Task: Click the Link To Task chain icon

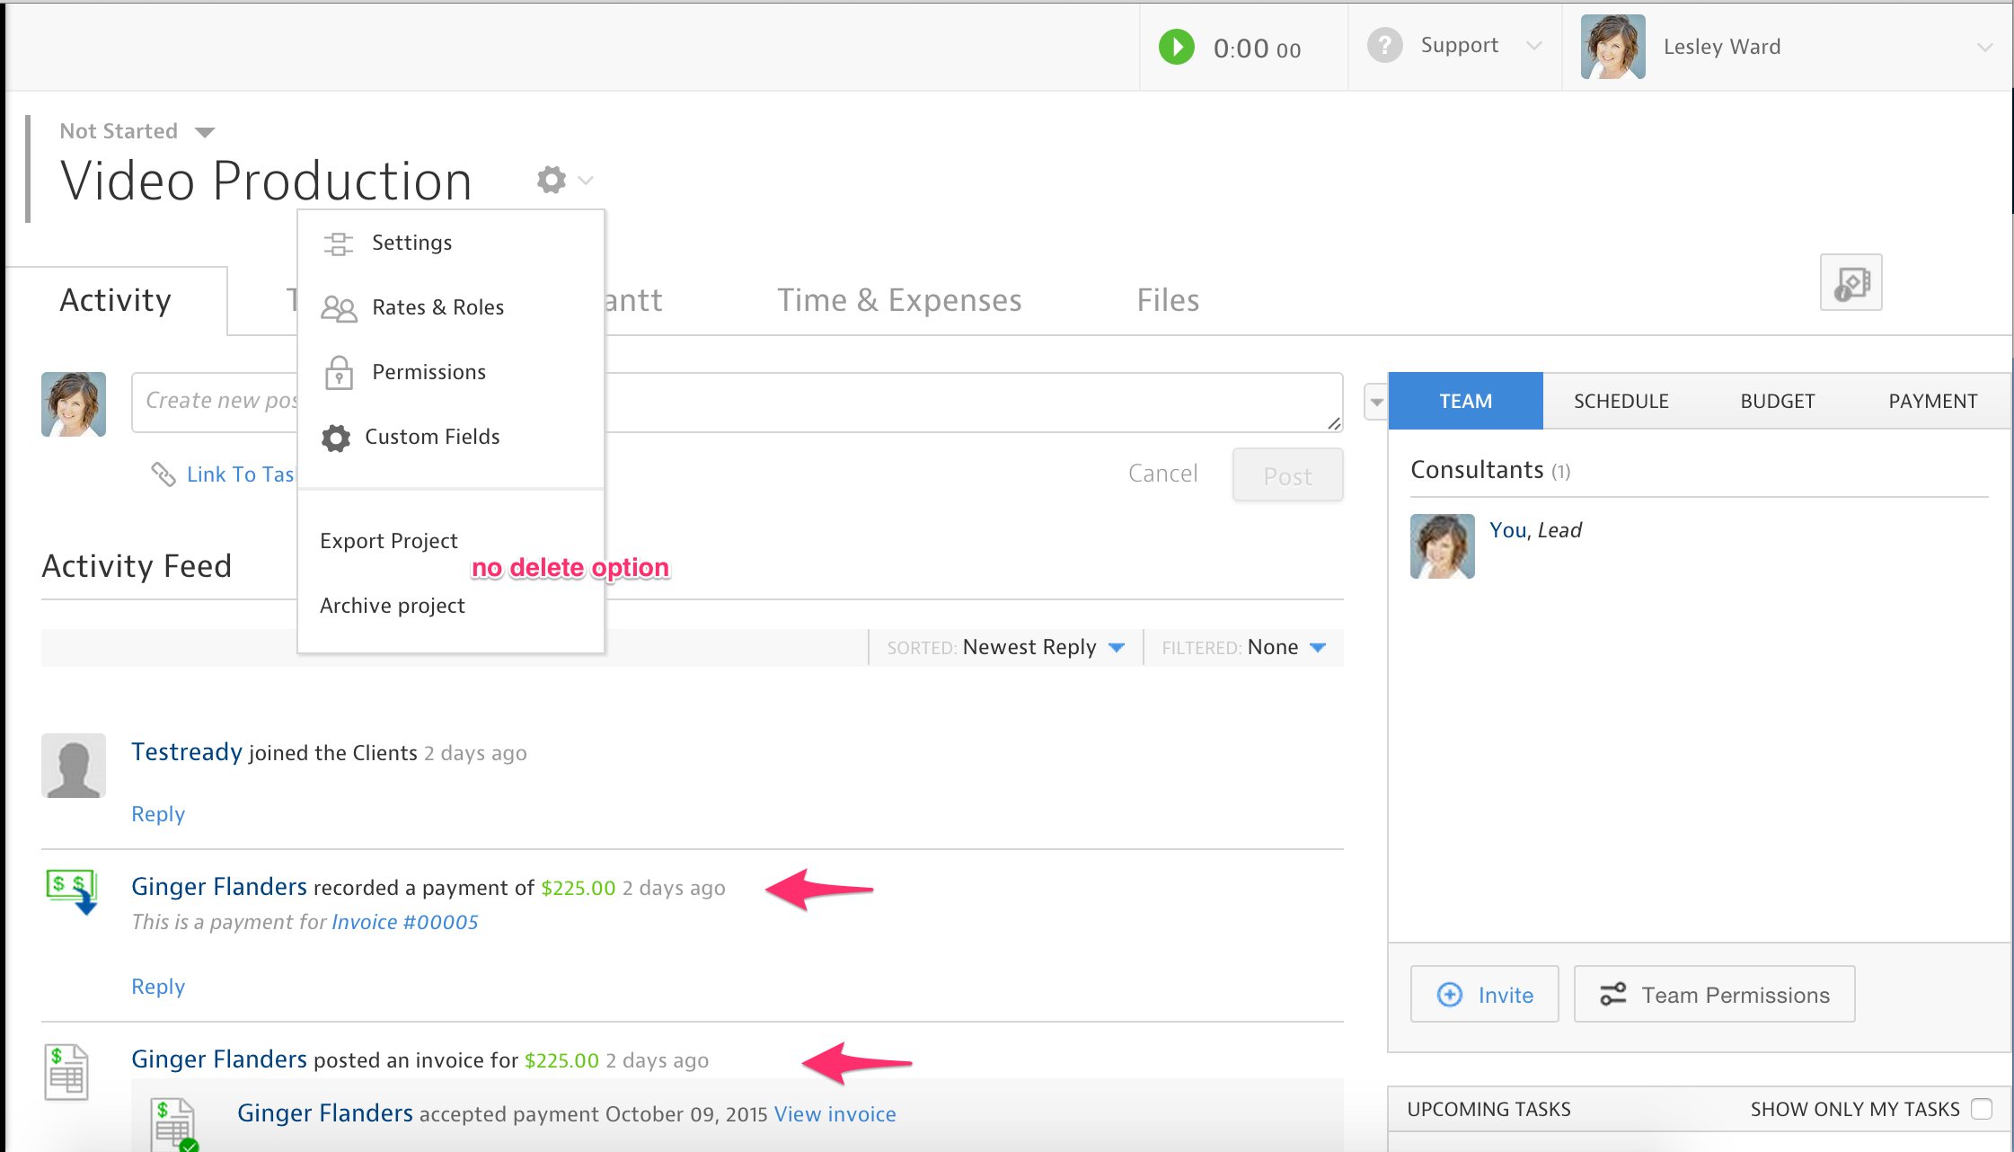Action: pyautogui.click(x=163, y=474)
